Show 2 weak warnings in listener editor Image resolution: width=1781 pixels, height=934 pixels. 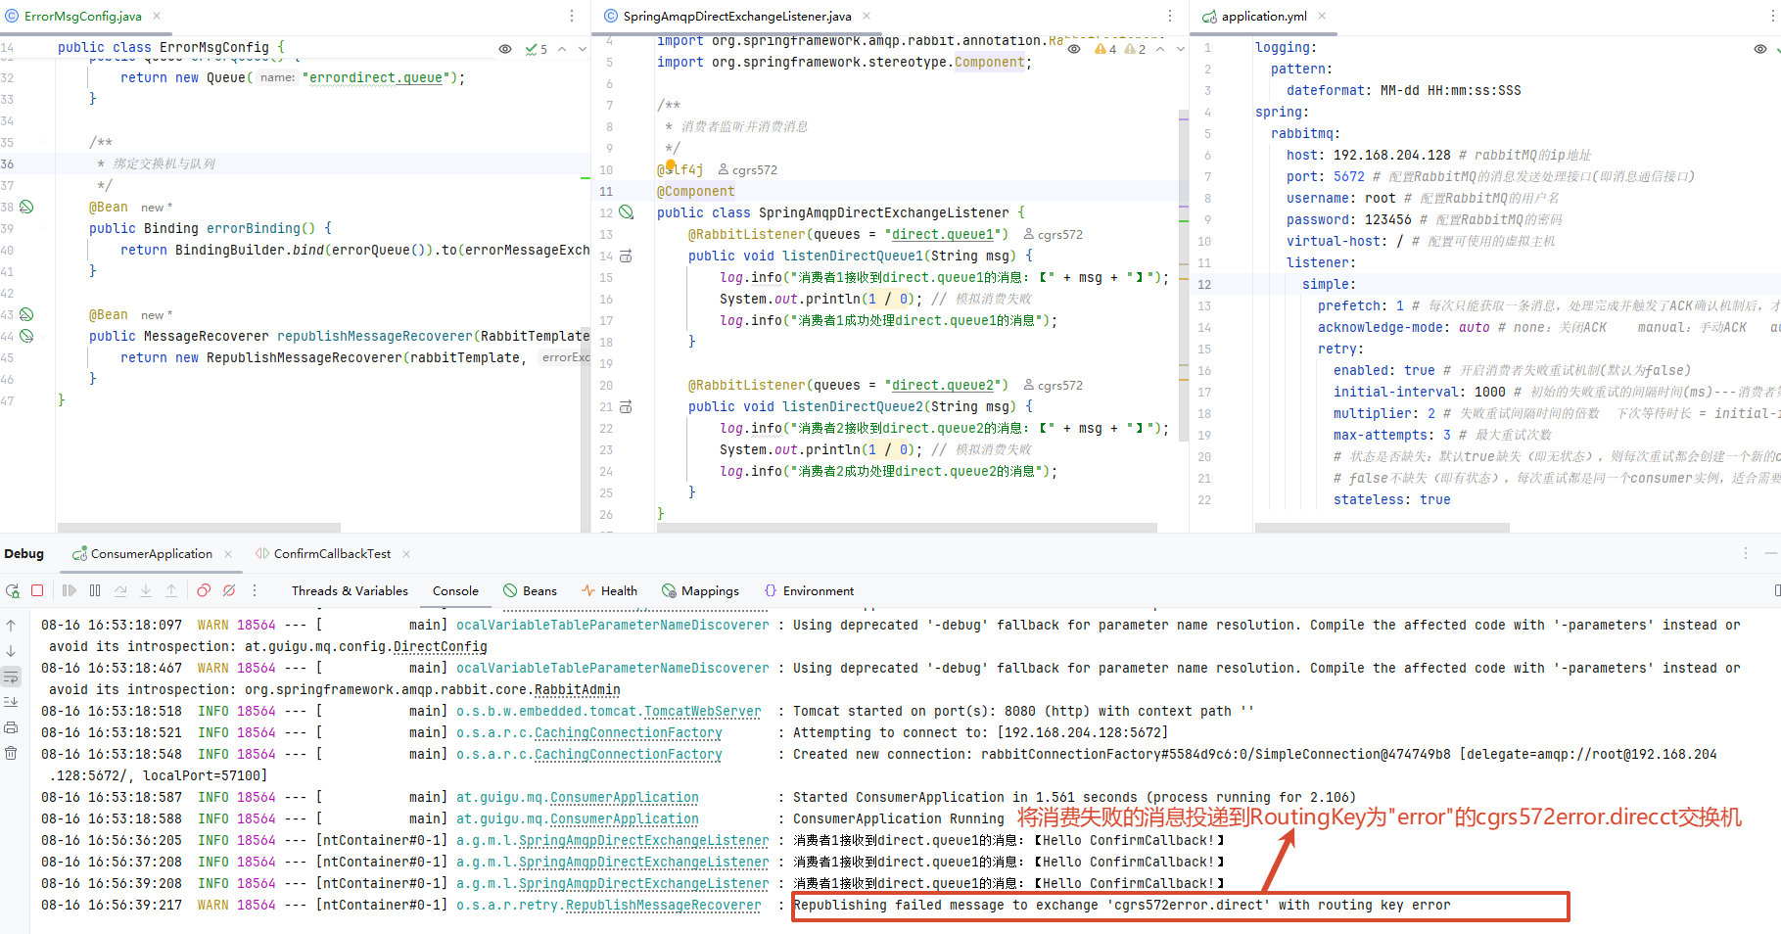point(1136,49)
